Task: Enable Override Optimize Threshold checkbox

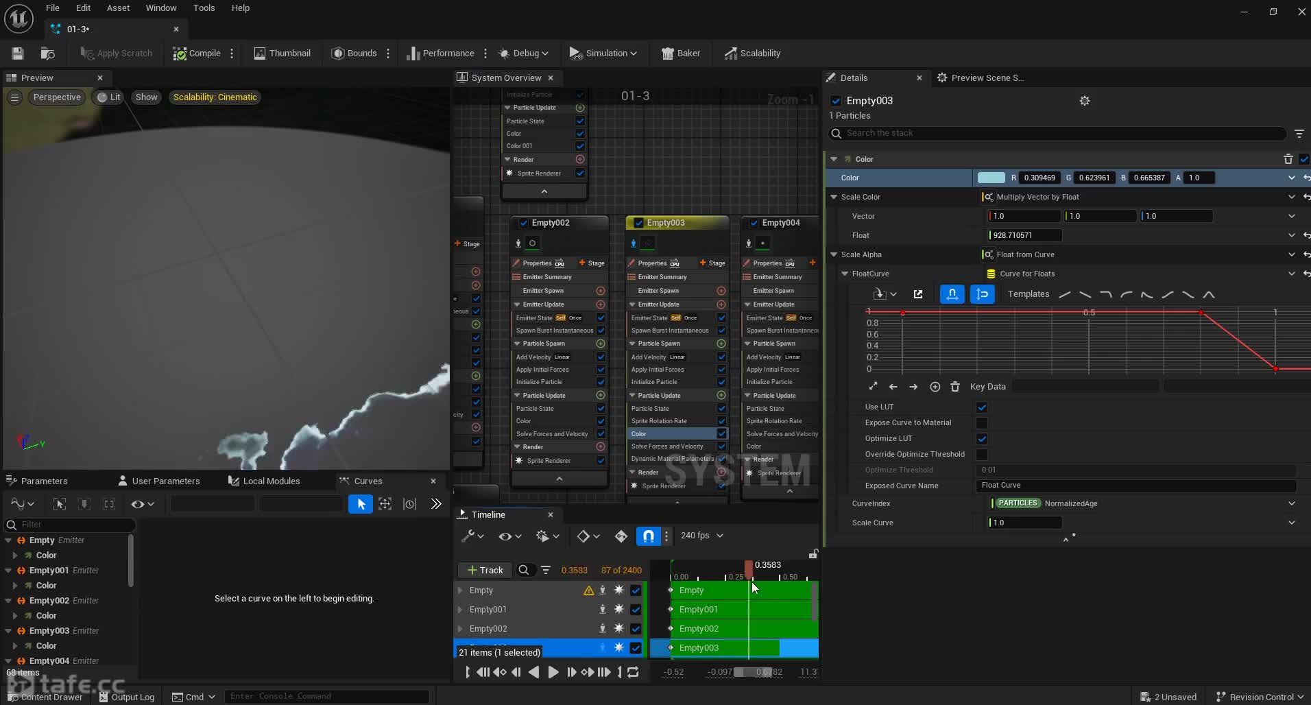Action: click(x=982, y=455)
